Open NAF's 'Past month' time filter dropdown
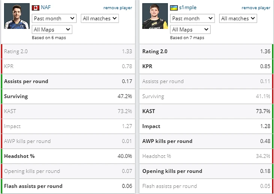Image resolution: width=274 pixels, height=194 pixels. coord(54,18)
